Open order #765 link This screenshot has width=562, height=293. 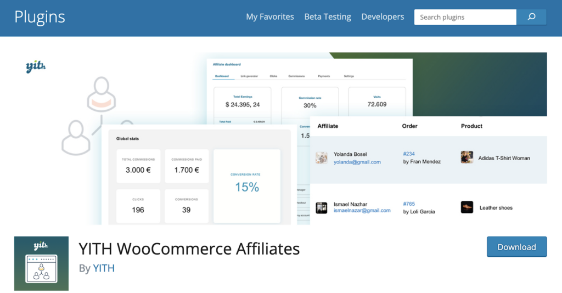409,204
